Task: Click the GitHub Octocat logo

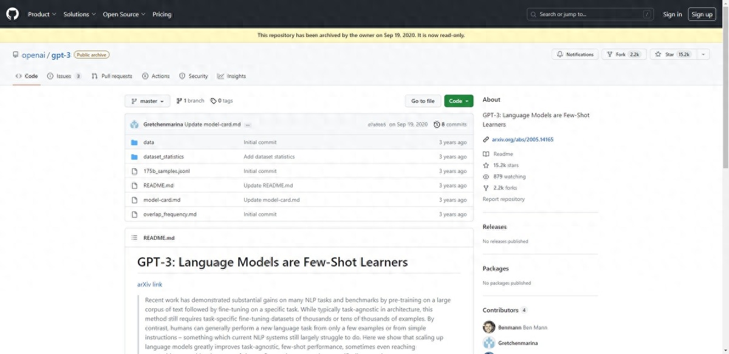Action: click(12, 14)
